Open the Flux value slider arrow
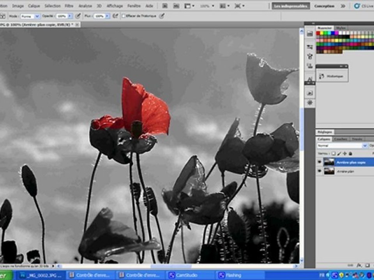The height and width of the screenshot is (280, 374). 107,16
